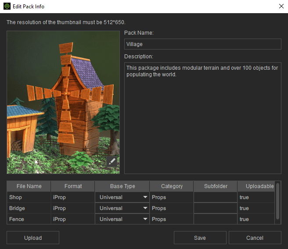The image size is (288, 249).
Task: Click the file list vertical scrollbar
Action: pos(278,202)
